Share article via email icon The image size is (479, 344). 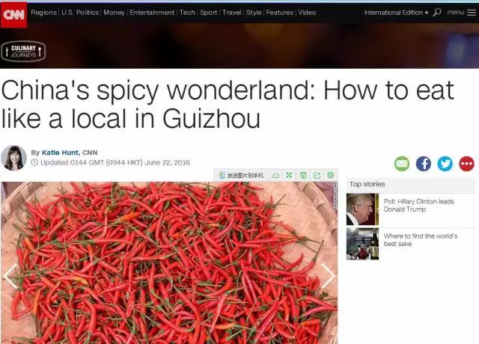pyautogui.click(x=402, y=164)
